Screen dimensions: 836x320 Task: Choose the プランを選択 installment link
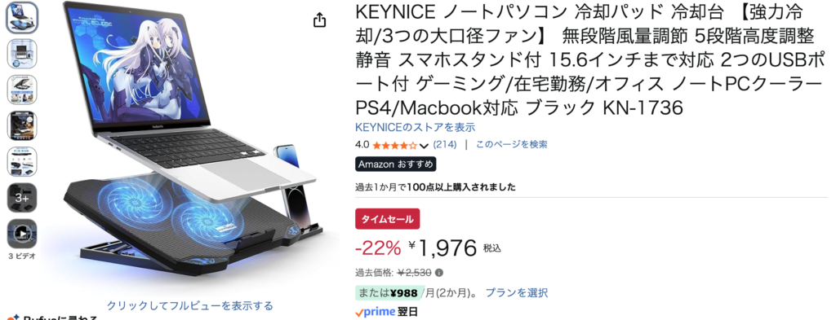coord(516,292)
